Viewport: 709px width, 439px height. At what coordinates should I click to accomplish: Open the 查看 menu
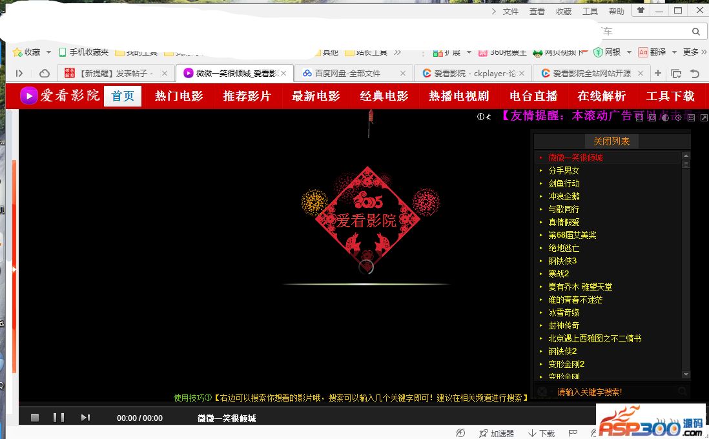pos(537,12)
